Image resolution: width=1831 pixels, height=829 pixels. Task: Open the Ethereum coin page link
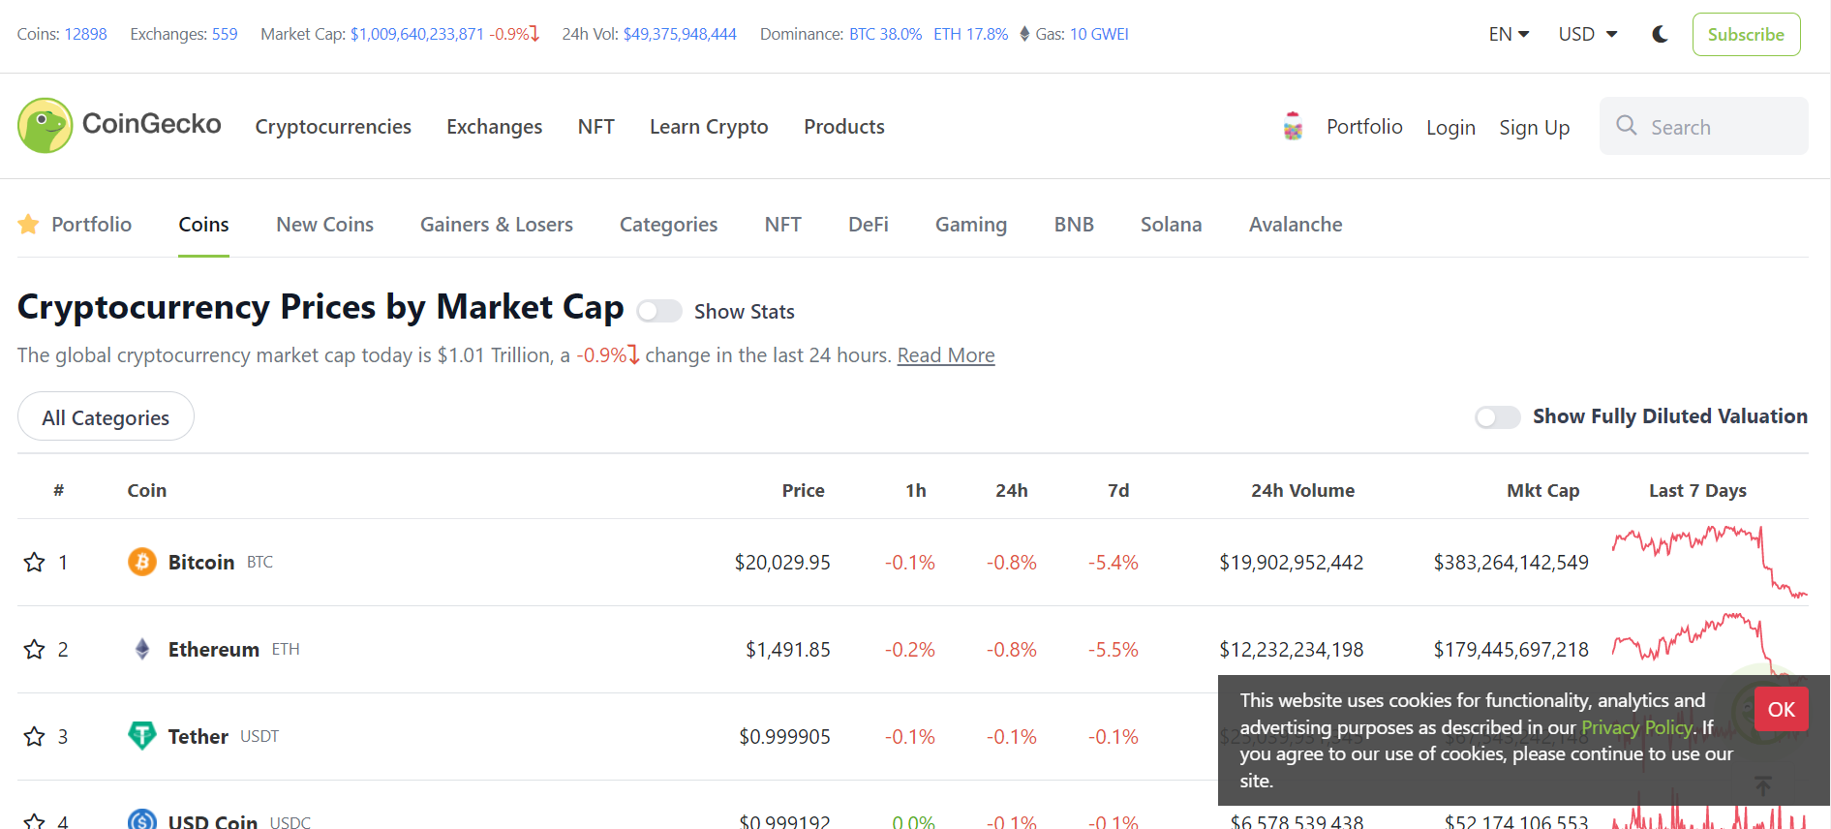pos(214,649)
